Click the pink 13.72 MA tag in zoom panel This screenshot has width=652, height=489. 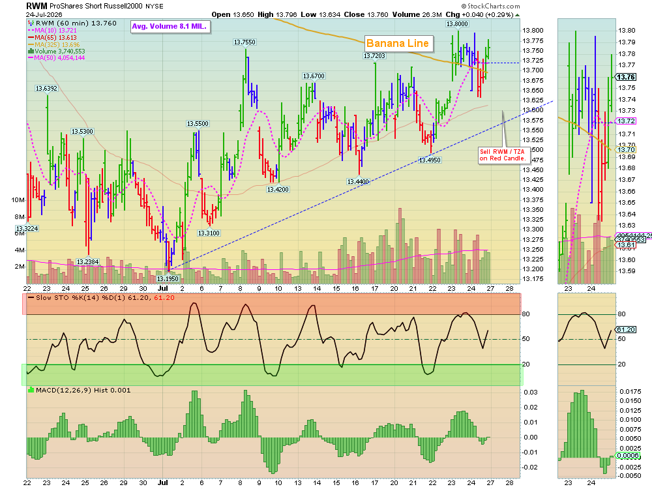(x=625, y=121)
